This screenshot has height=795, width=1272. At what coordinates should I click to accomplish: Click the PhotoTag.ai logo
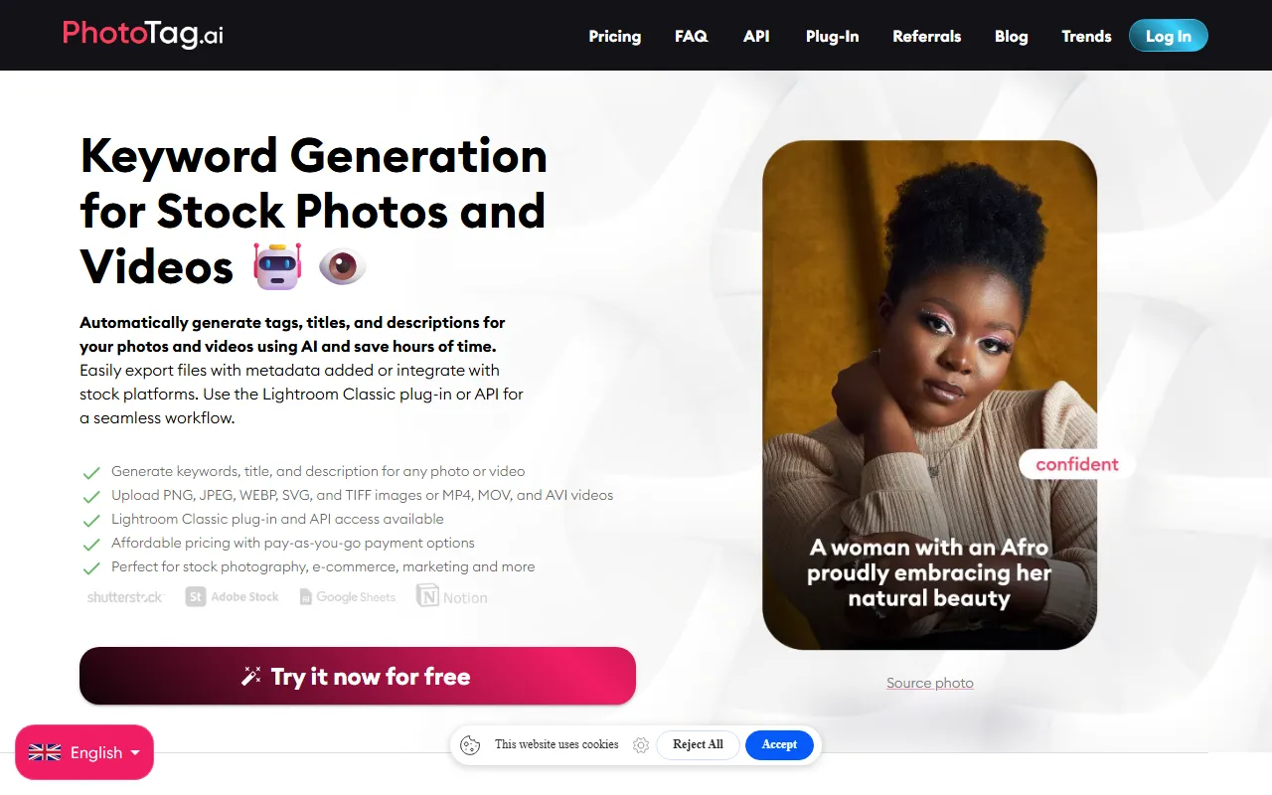pyautogui.click(x=143, y=35)
